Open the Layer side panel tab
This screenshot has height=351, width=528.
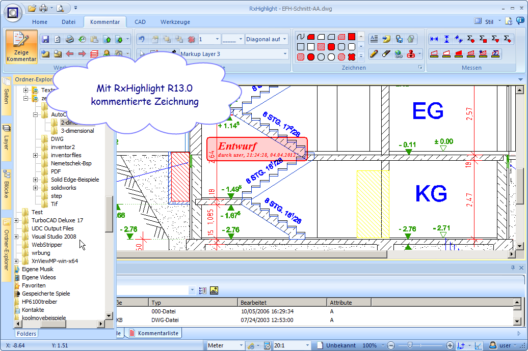(7, 141)
